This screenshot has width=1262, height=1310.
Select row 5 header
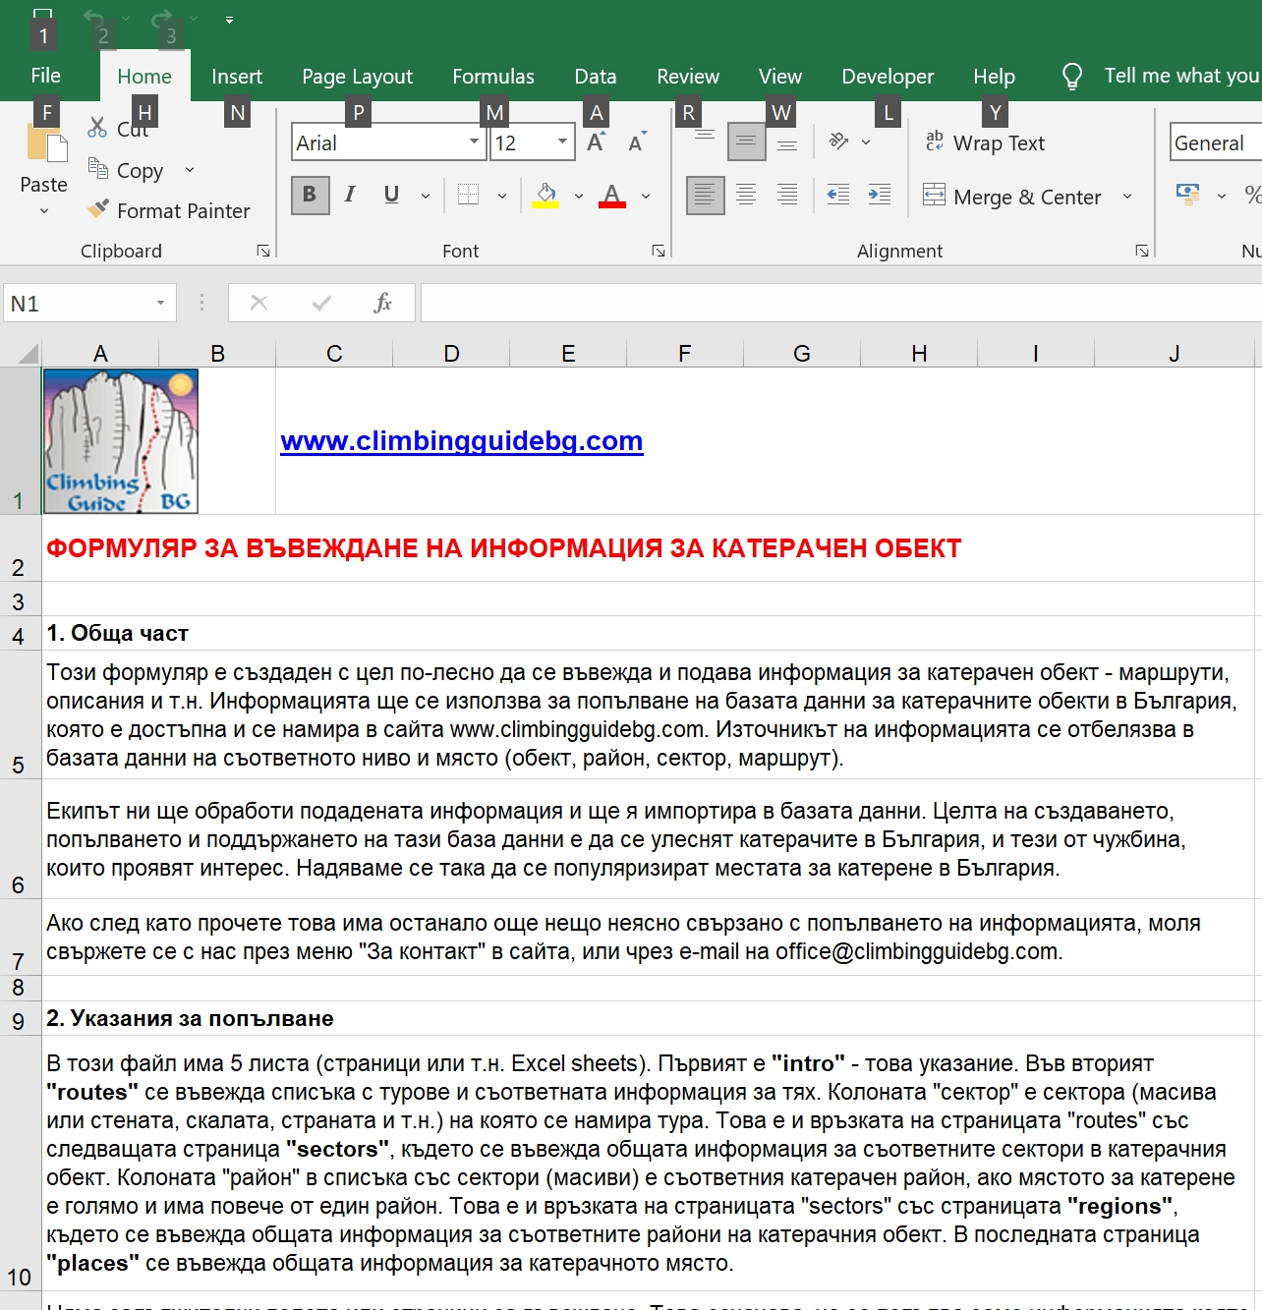(20, 714)
